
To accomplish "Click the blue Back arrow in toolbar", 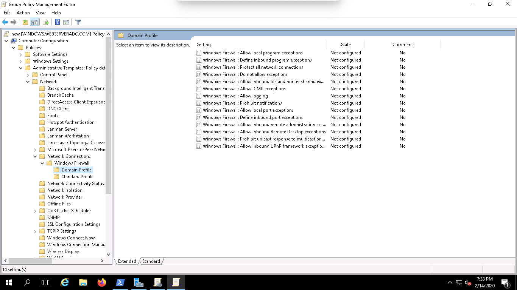I will [5, 22].
